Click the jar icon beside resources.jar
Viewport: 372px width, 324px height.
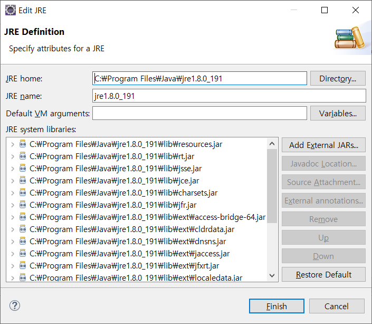23,144
